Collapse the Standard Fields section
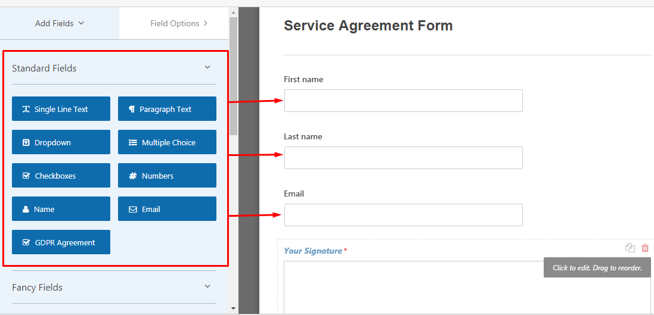The width and height of the screenshot is (654, 315). (x=207, y=68)
